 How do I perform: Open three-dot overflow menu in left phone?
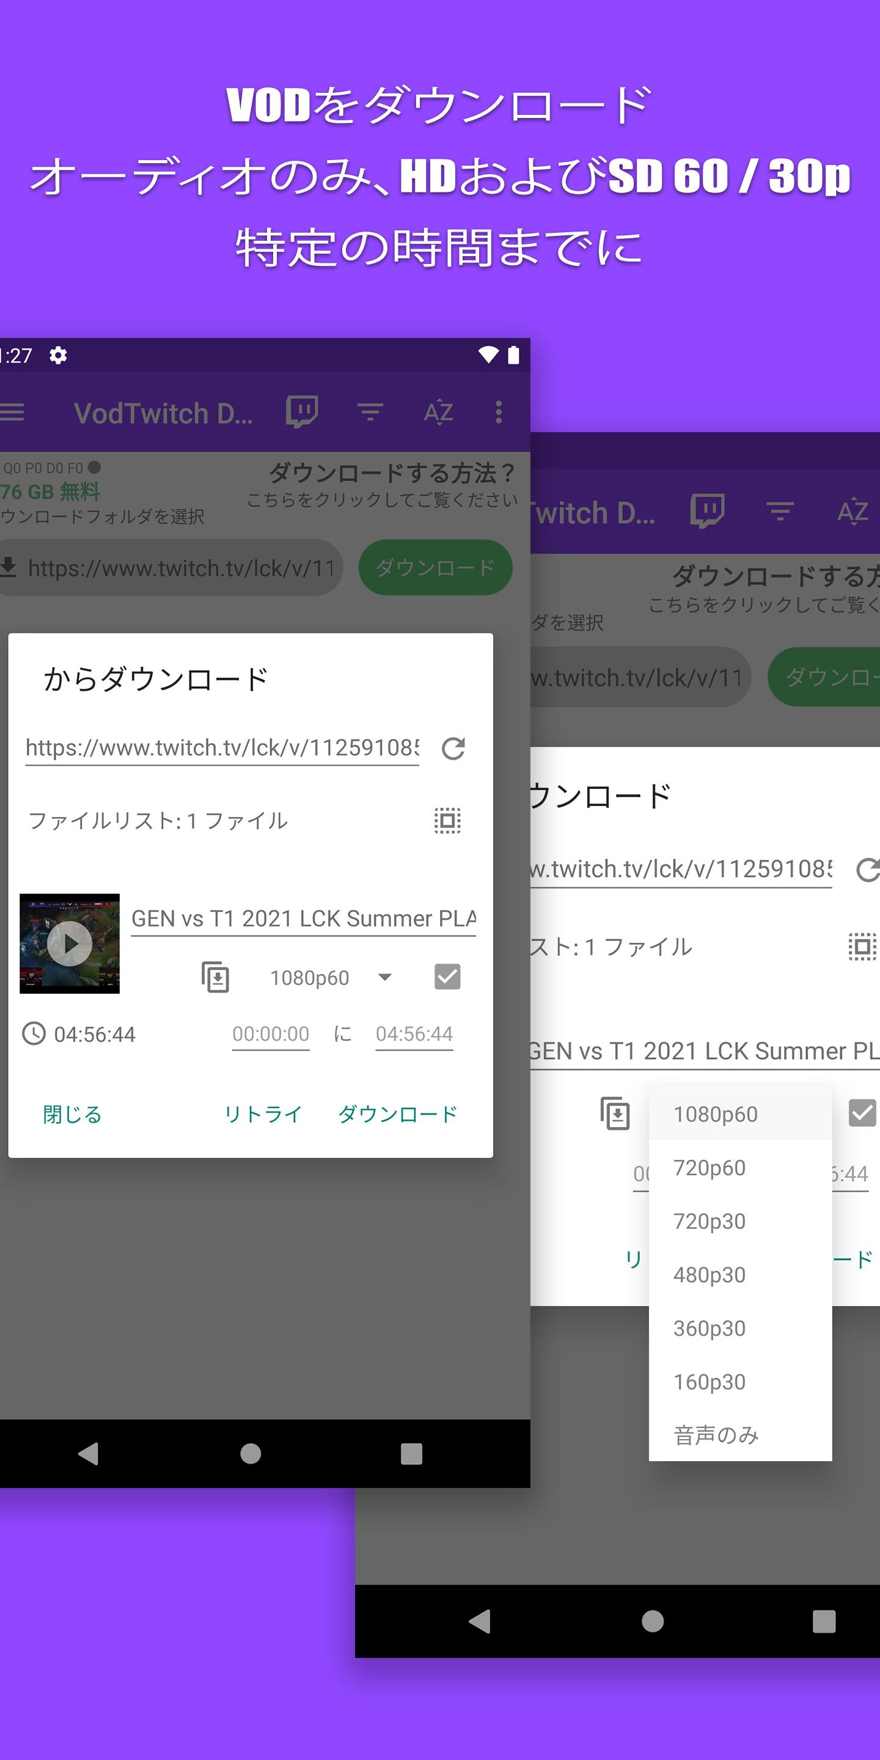point(499,412)
